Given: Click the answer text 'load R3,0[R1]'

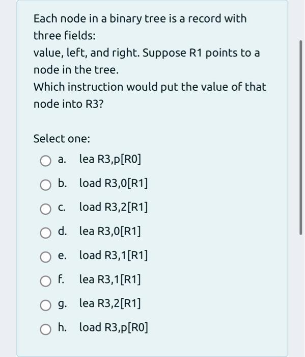Looking at the screenshot, I should 114,183.
